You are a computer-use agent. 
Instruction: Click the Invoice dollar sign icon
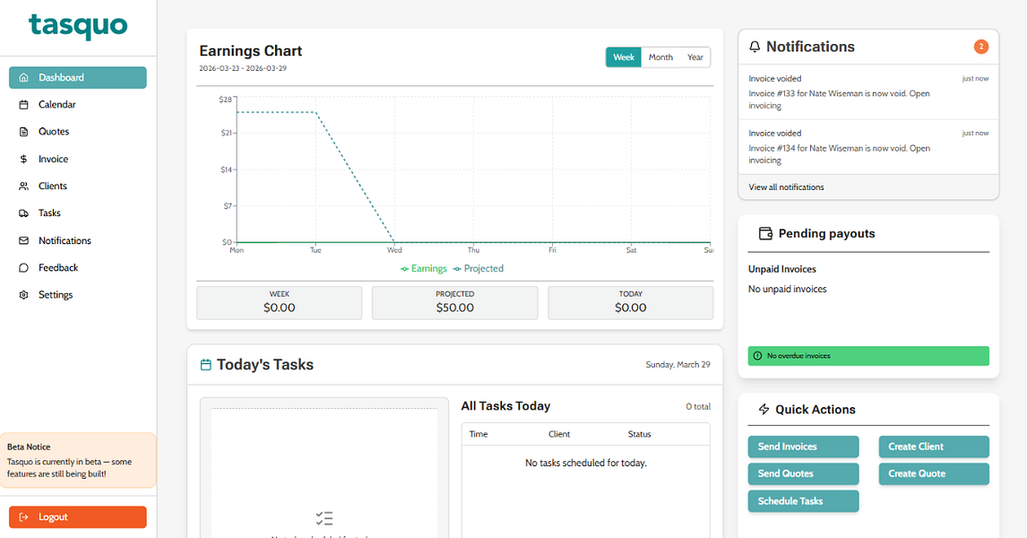coord(23,160)
